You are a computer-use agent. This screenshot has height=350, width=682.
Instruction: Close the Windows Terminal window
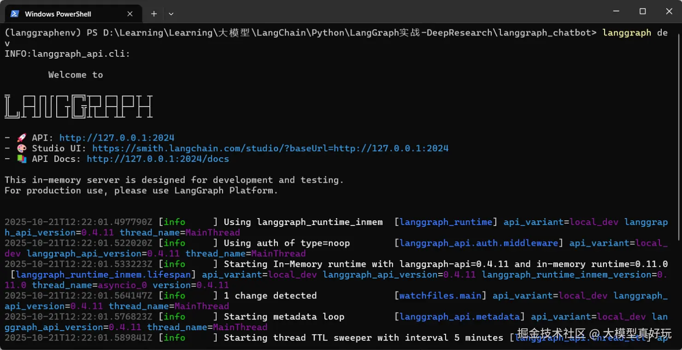click(x=670, y=11)
